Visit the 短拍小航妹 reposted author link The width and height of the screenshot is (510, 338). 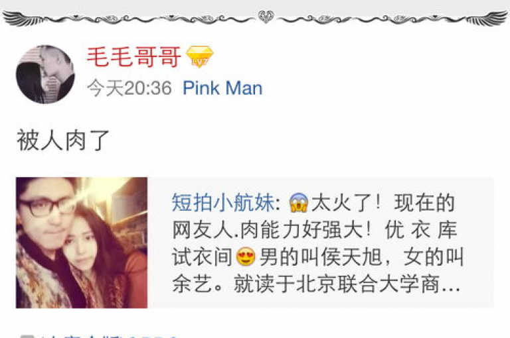click(223, 203)
